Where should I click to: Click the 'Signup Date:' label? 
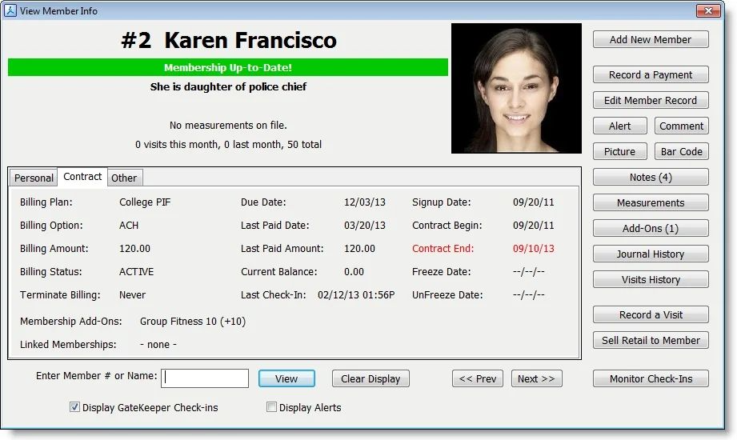point(442,202)
